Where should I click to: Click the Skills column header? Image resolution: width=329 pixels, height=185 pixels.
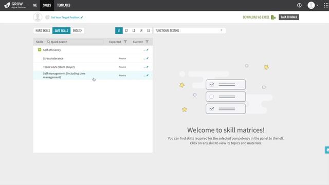tap(40, 42)
